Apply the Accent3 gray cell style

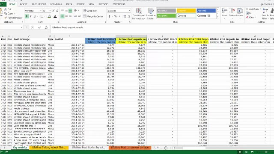(x=166, y=11)
